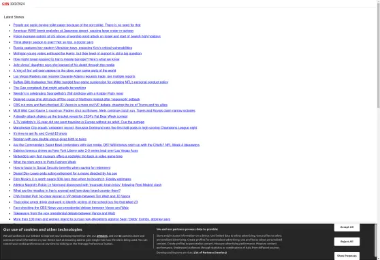This screenshot has height=260, width=380.
Task: Open 'ring of fire' skies story
Action: click(65, 71)
